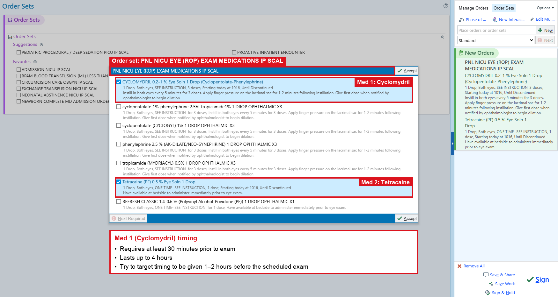
Task: Check tropicamide (MYDRIACYL) 0.5% checkbox
Action: point(119,163)
